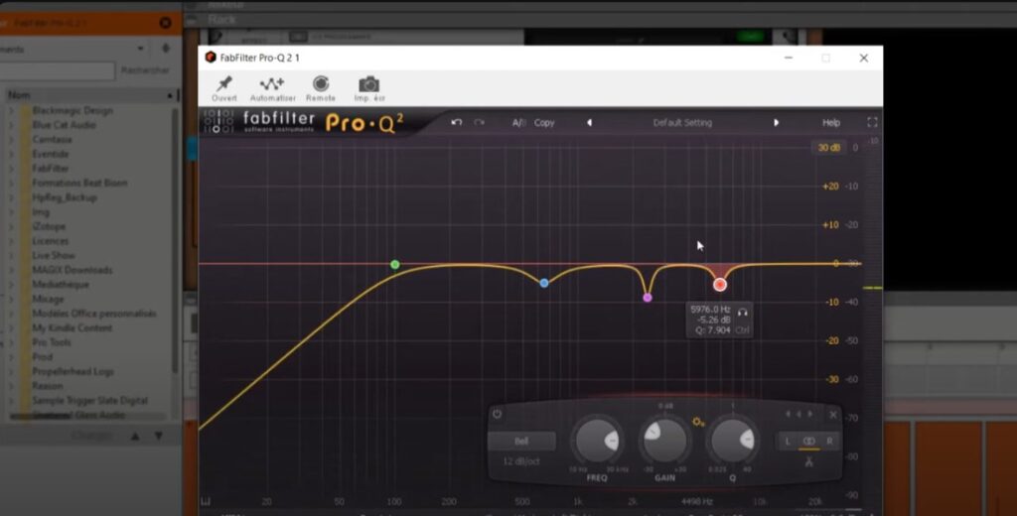Select the red EQ band node
1017x516 pixels.
click(720, 285)
